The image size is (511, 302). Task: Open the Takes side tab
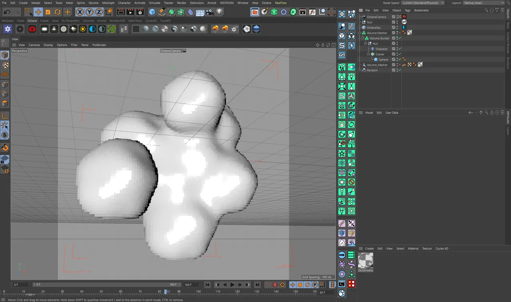508,26
